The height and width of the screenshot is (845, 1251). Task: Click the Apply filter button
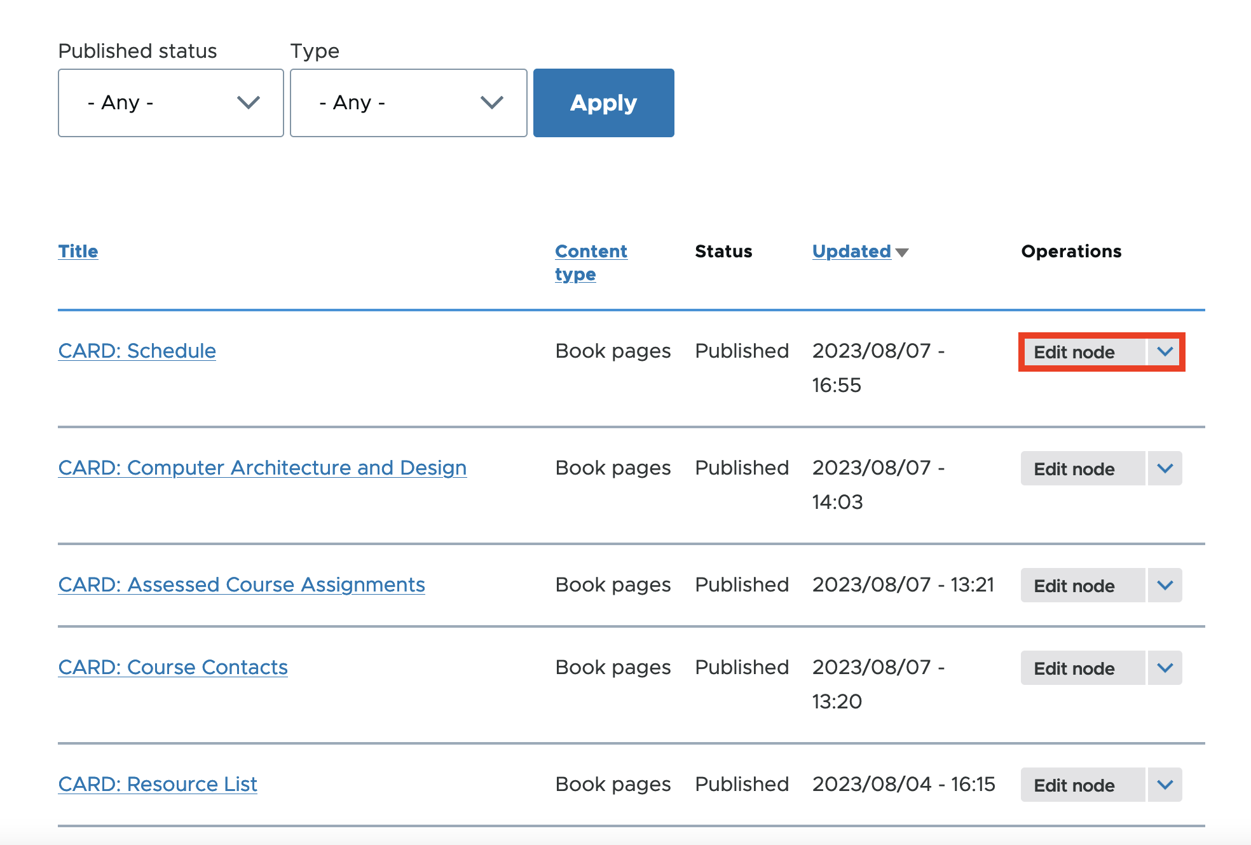coord(603,102)
